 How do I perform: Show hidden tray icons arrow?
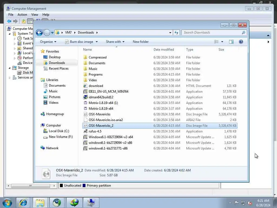230,203
